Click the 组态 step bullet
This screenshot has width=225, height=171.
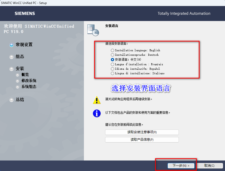tap(11, 57)
